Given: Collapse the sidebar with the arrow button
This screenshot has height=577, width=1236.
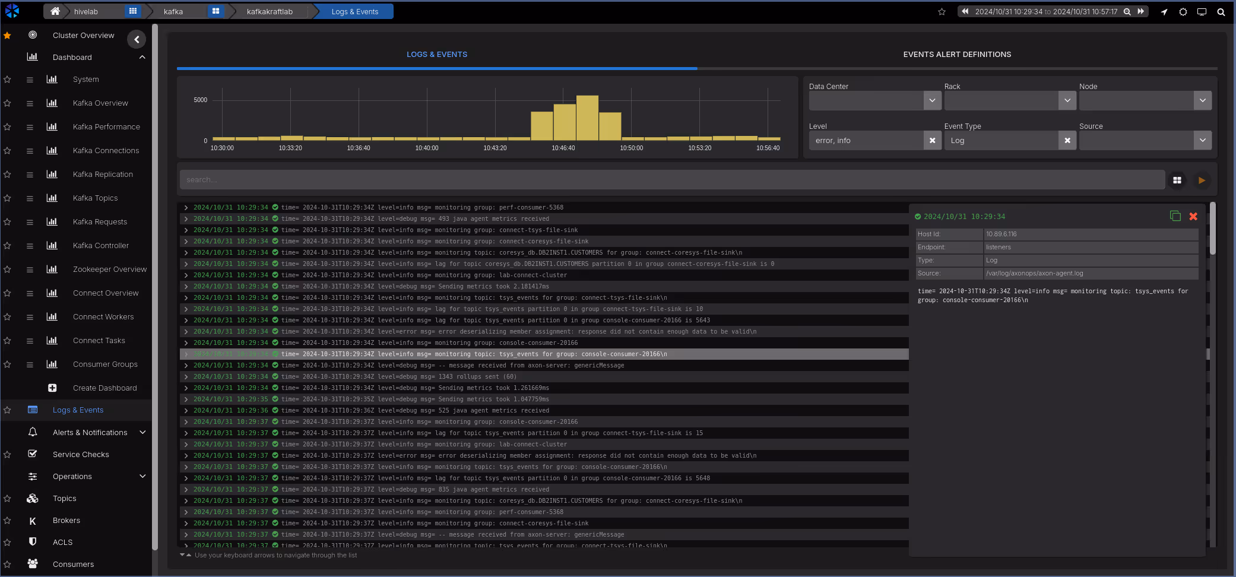Looking at the screenshot, I should click(137, 39).
